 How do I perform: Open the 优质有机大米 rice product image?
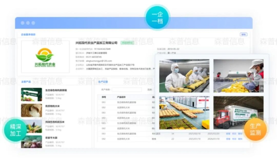pos(32,110)
